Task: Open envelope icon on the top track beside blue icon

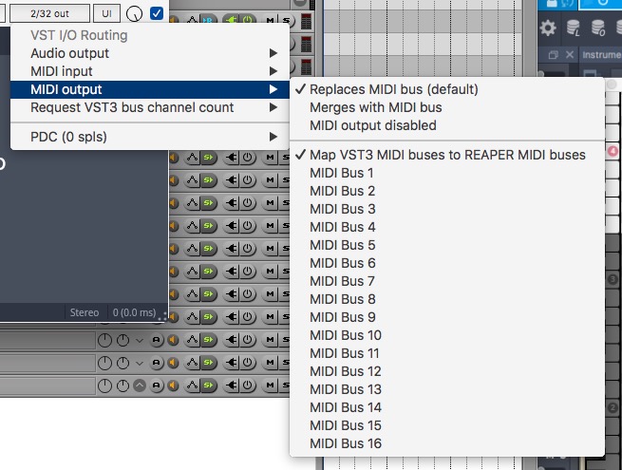Action: (193, 19)
